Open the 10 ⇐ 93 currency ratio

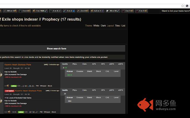click(113, 11)
